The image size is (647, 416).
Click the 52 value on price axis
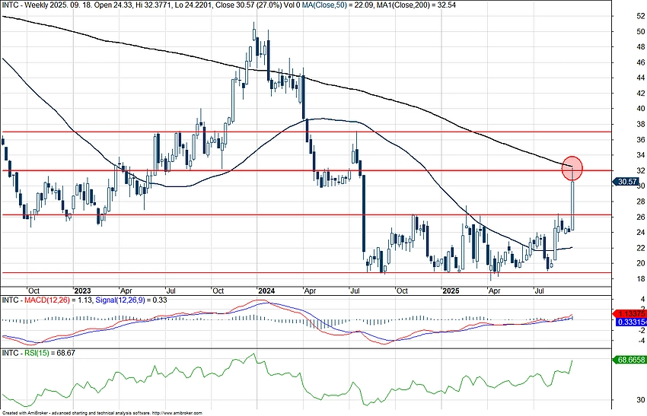[629, 15]
